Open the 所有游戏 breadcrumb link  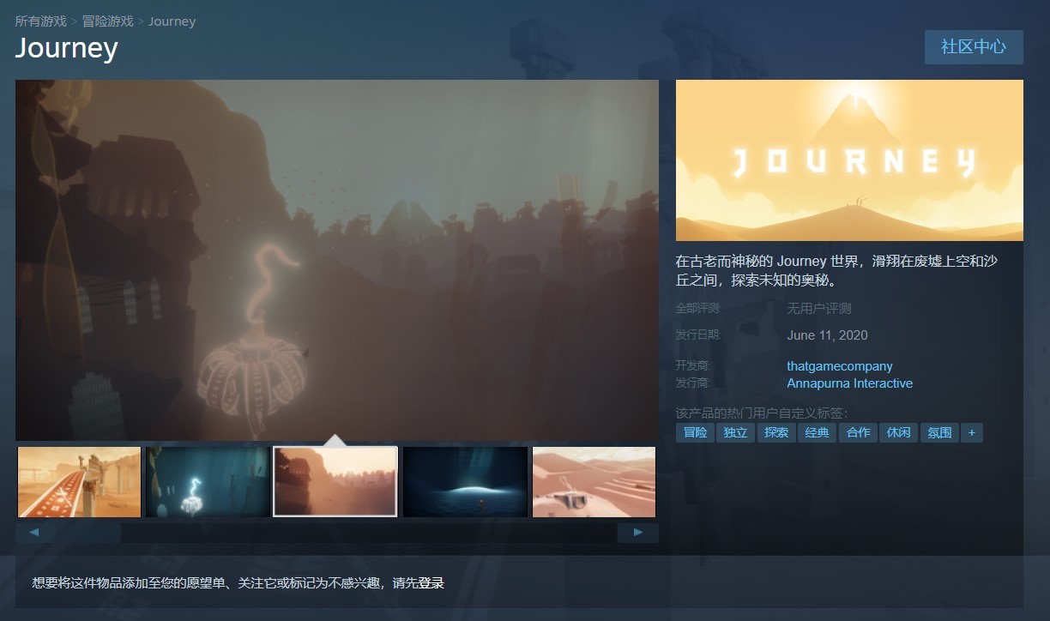pos(40,21)
